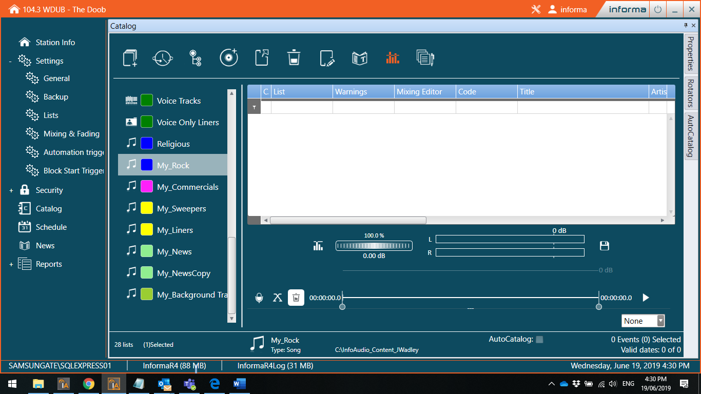The height and width of the screenshot is (394, 701).
Task: Select the My_Commercials list
Action: [188, 187]
